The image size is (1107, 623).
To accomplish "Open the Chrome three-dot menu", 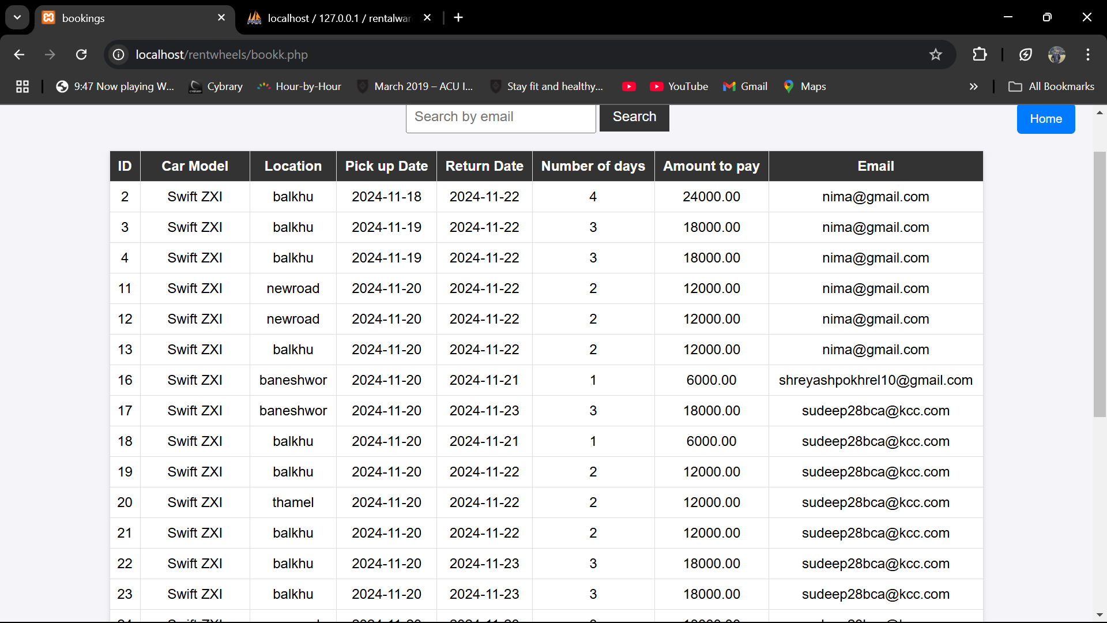I will point(1088,55).
